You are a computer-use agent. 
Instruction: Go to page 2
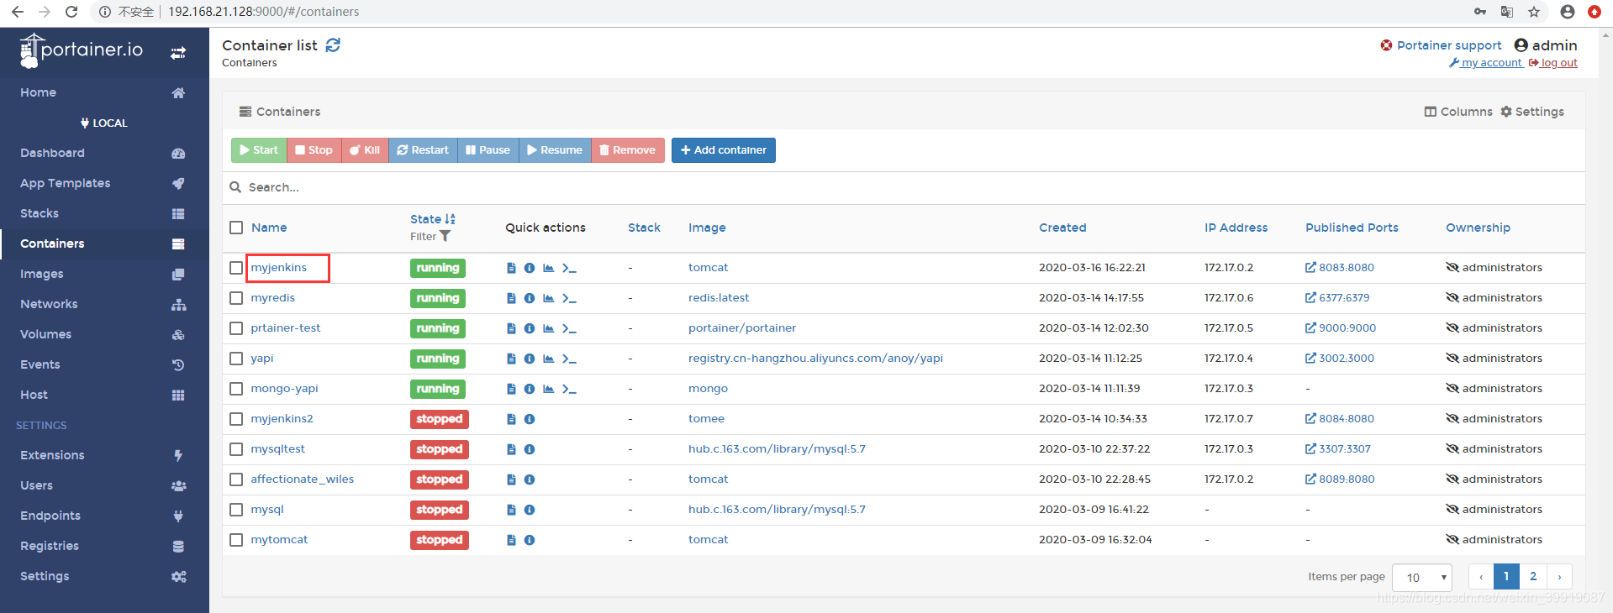(1533, 577)
